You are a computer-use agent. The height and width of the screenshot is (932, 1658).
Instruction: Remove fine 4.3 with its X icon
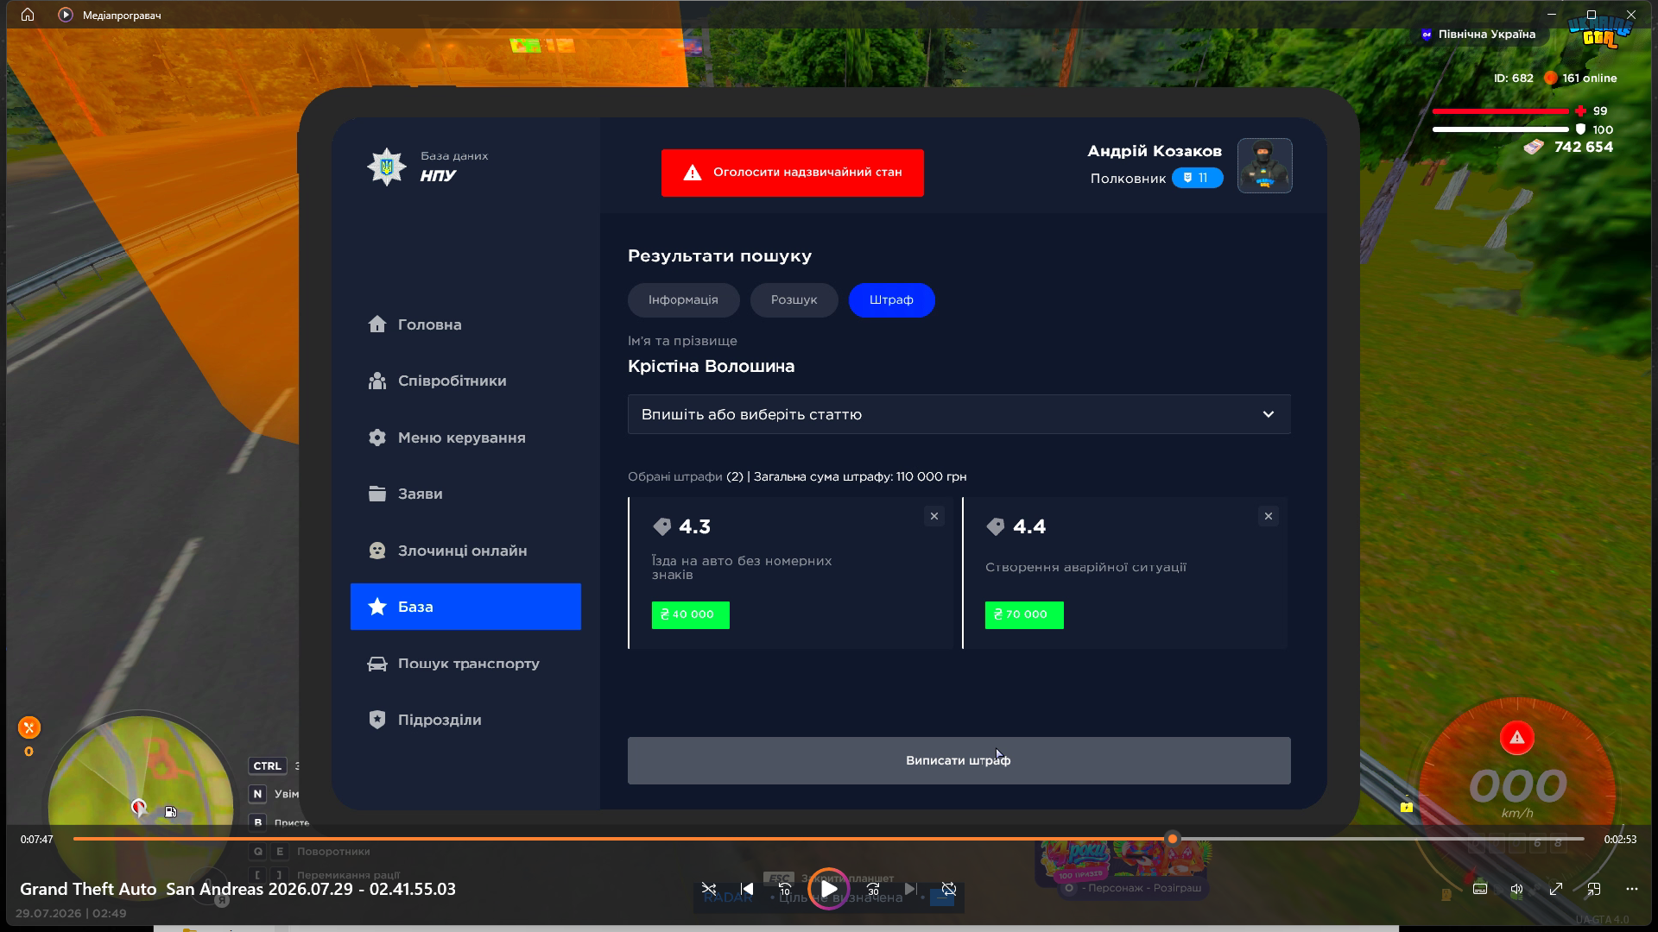click(933, 516)
